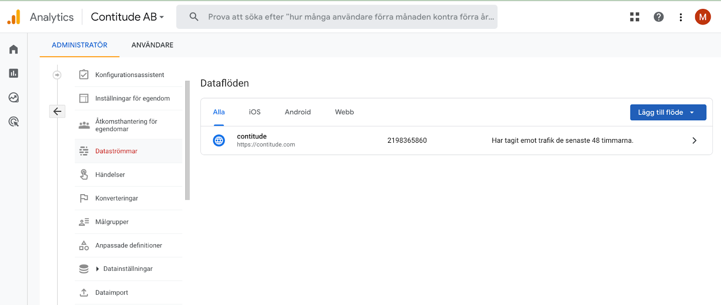
Task: Click the Google Analytics logo
Action: [14, 17]
